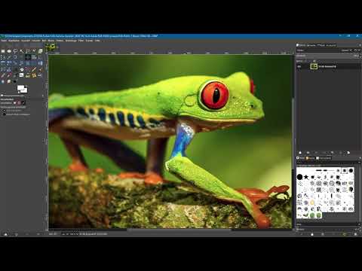The height and width of the screenshot is (271, 362).
Task: Open the Bearbeiten menu
Action: pos(14,41)
